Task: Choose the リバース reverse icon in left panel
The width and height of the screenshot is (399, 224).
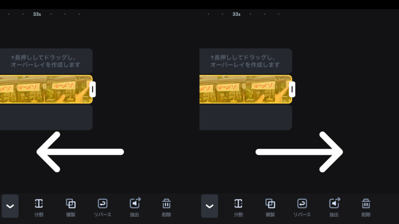Action: (102, 208)
